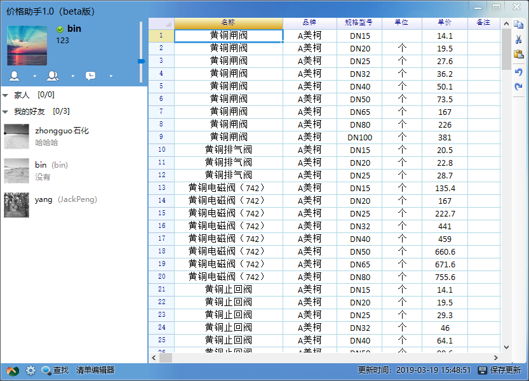Click the 查找 search button
The width and height of the screenshot is (529, 381).
[55, 370]
